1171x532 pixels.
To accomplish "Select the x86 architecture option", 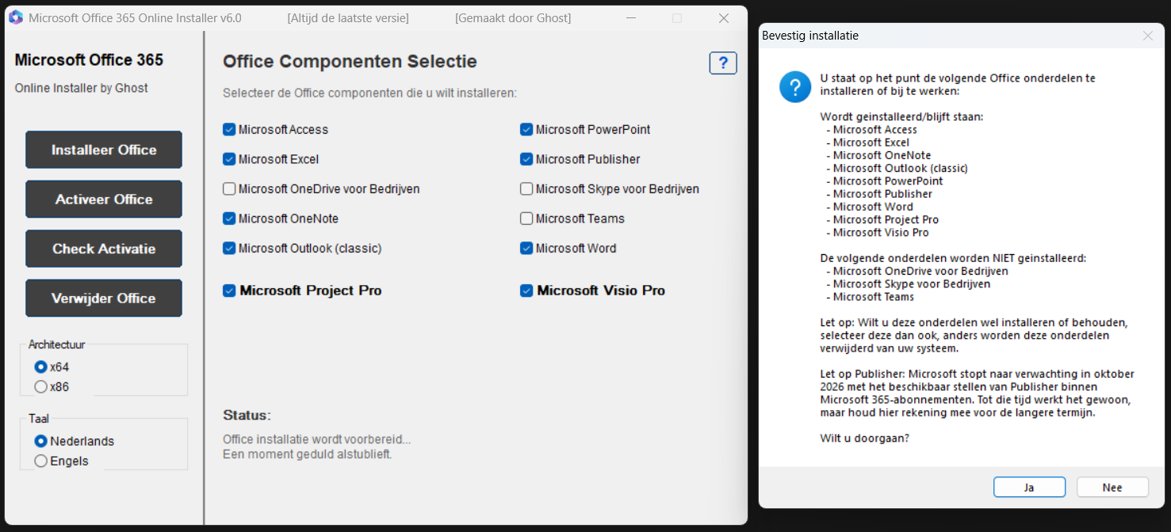I will (x=41, y=387).
